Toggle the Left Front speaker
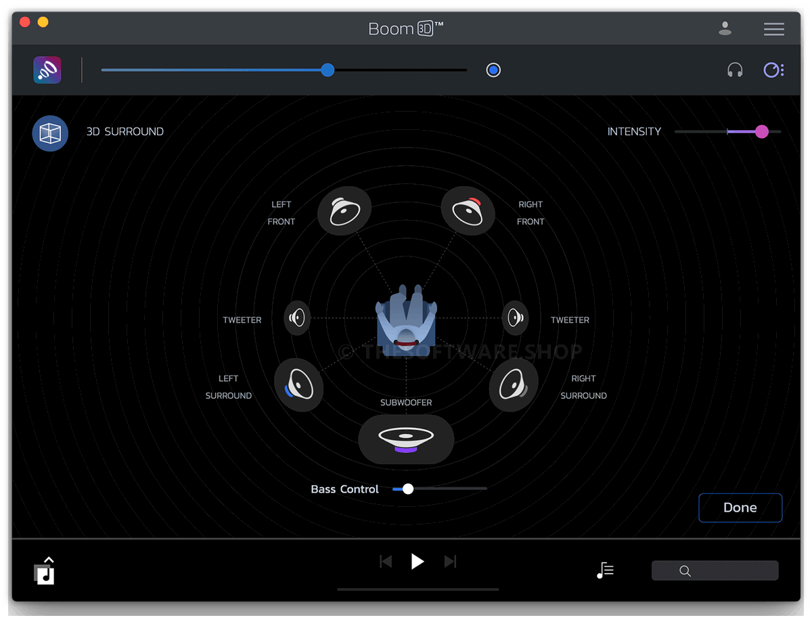The image size is (812, 624). point(344,211)
